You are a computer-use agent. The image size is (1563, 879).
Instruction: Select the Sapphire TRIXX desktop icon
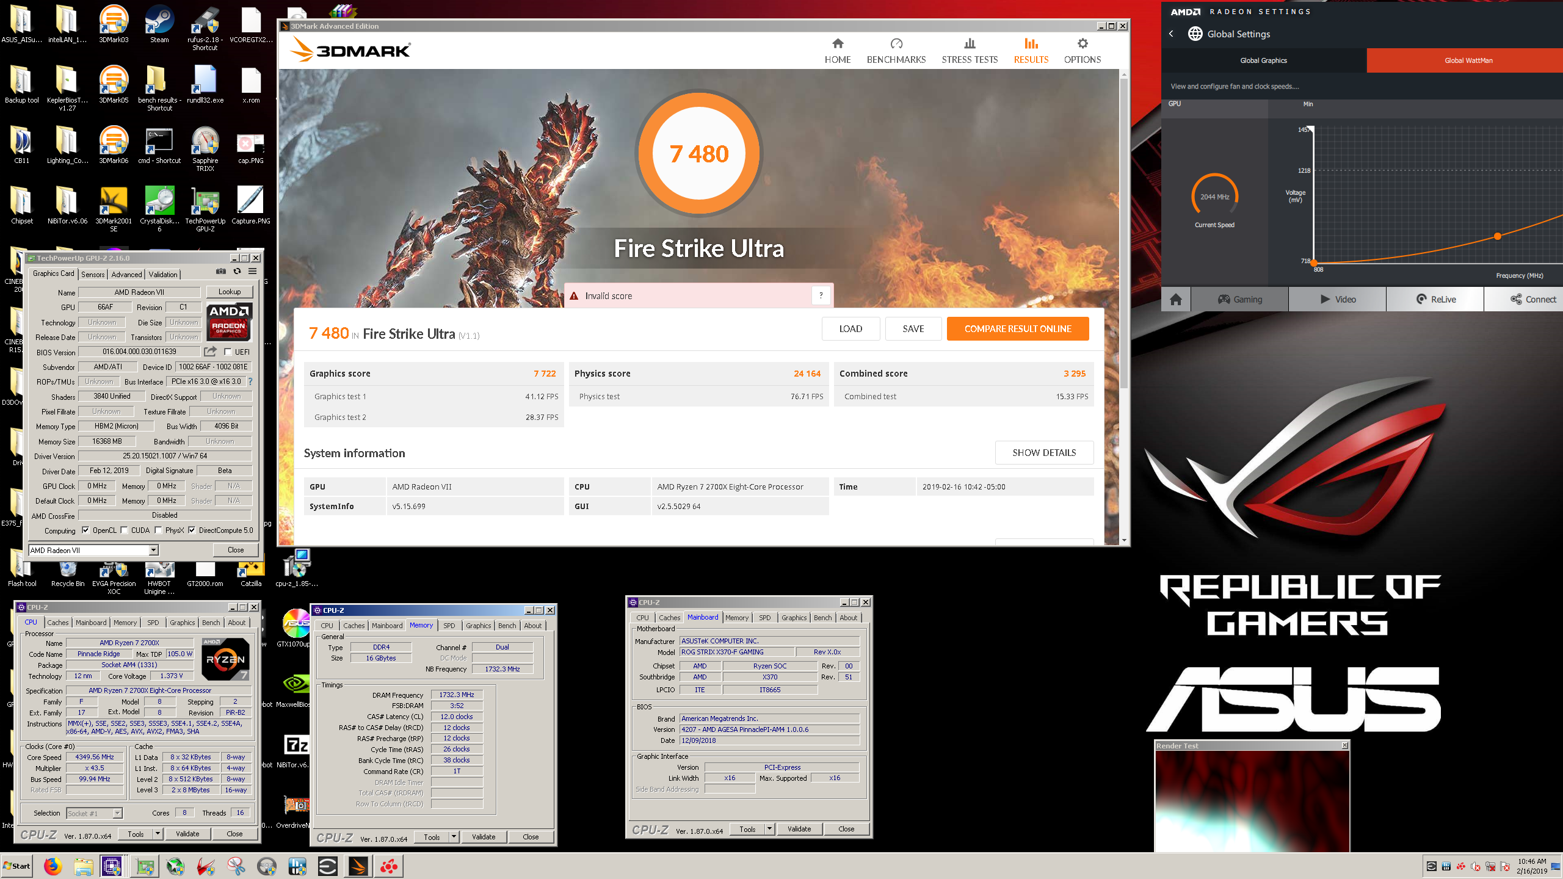[205, 150]
